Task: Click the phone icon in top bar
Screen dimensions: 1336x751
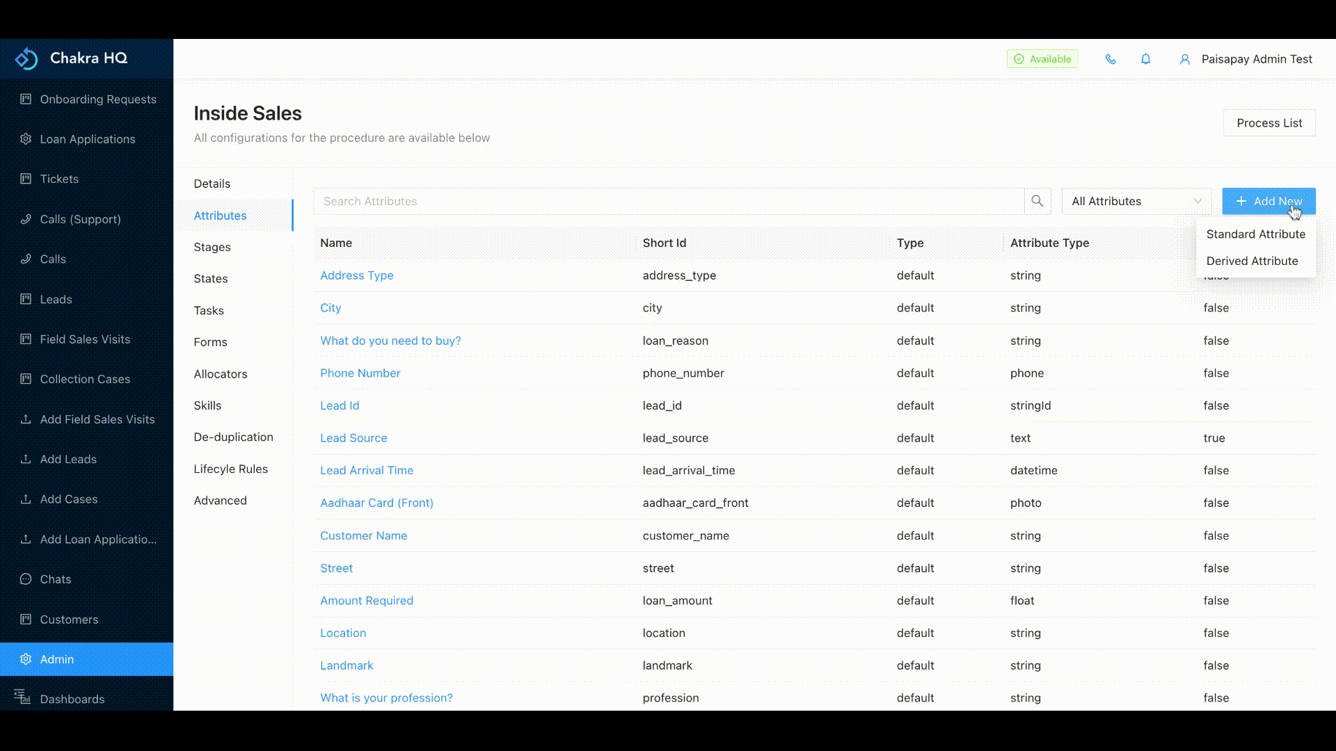Action: [x=1111, y=59]
